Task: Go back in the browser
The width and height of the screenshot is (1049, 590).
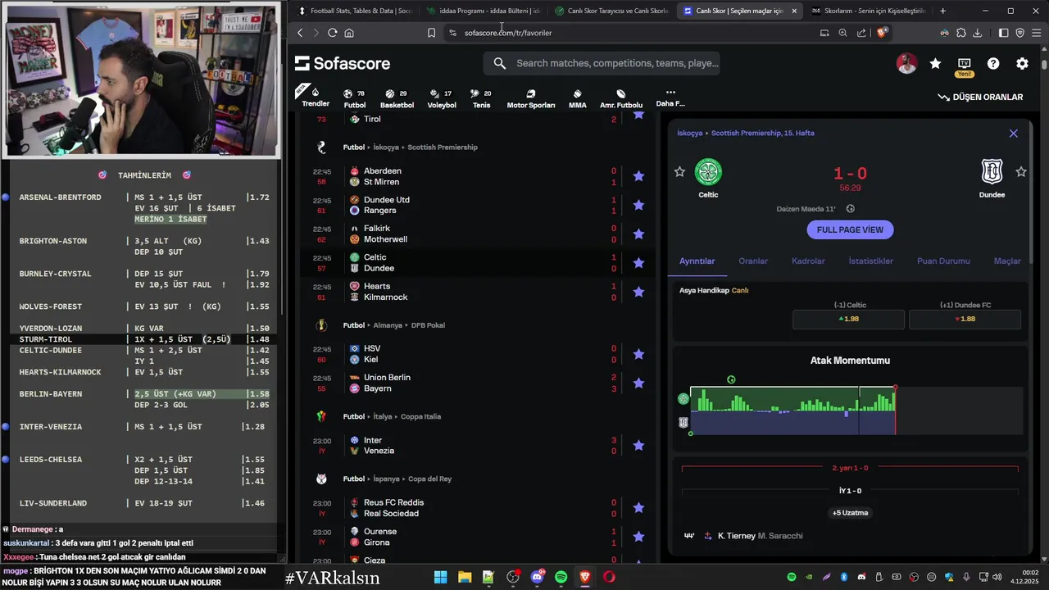Action: [x=300, y=33]
